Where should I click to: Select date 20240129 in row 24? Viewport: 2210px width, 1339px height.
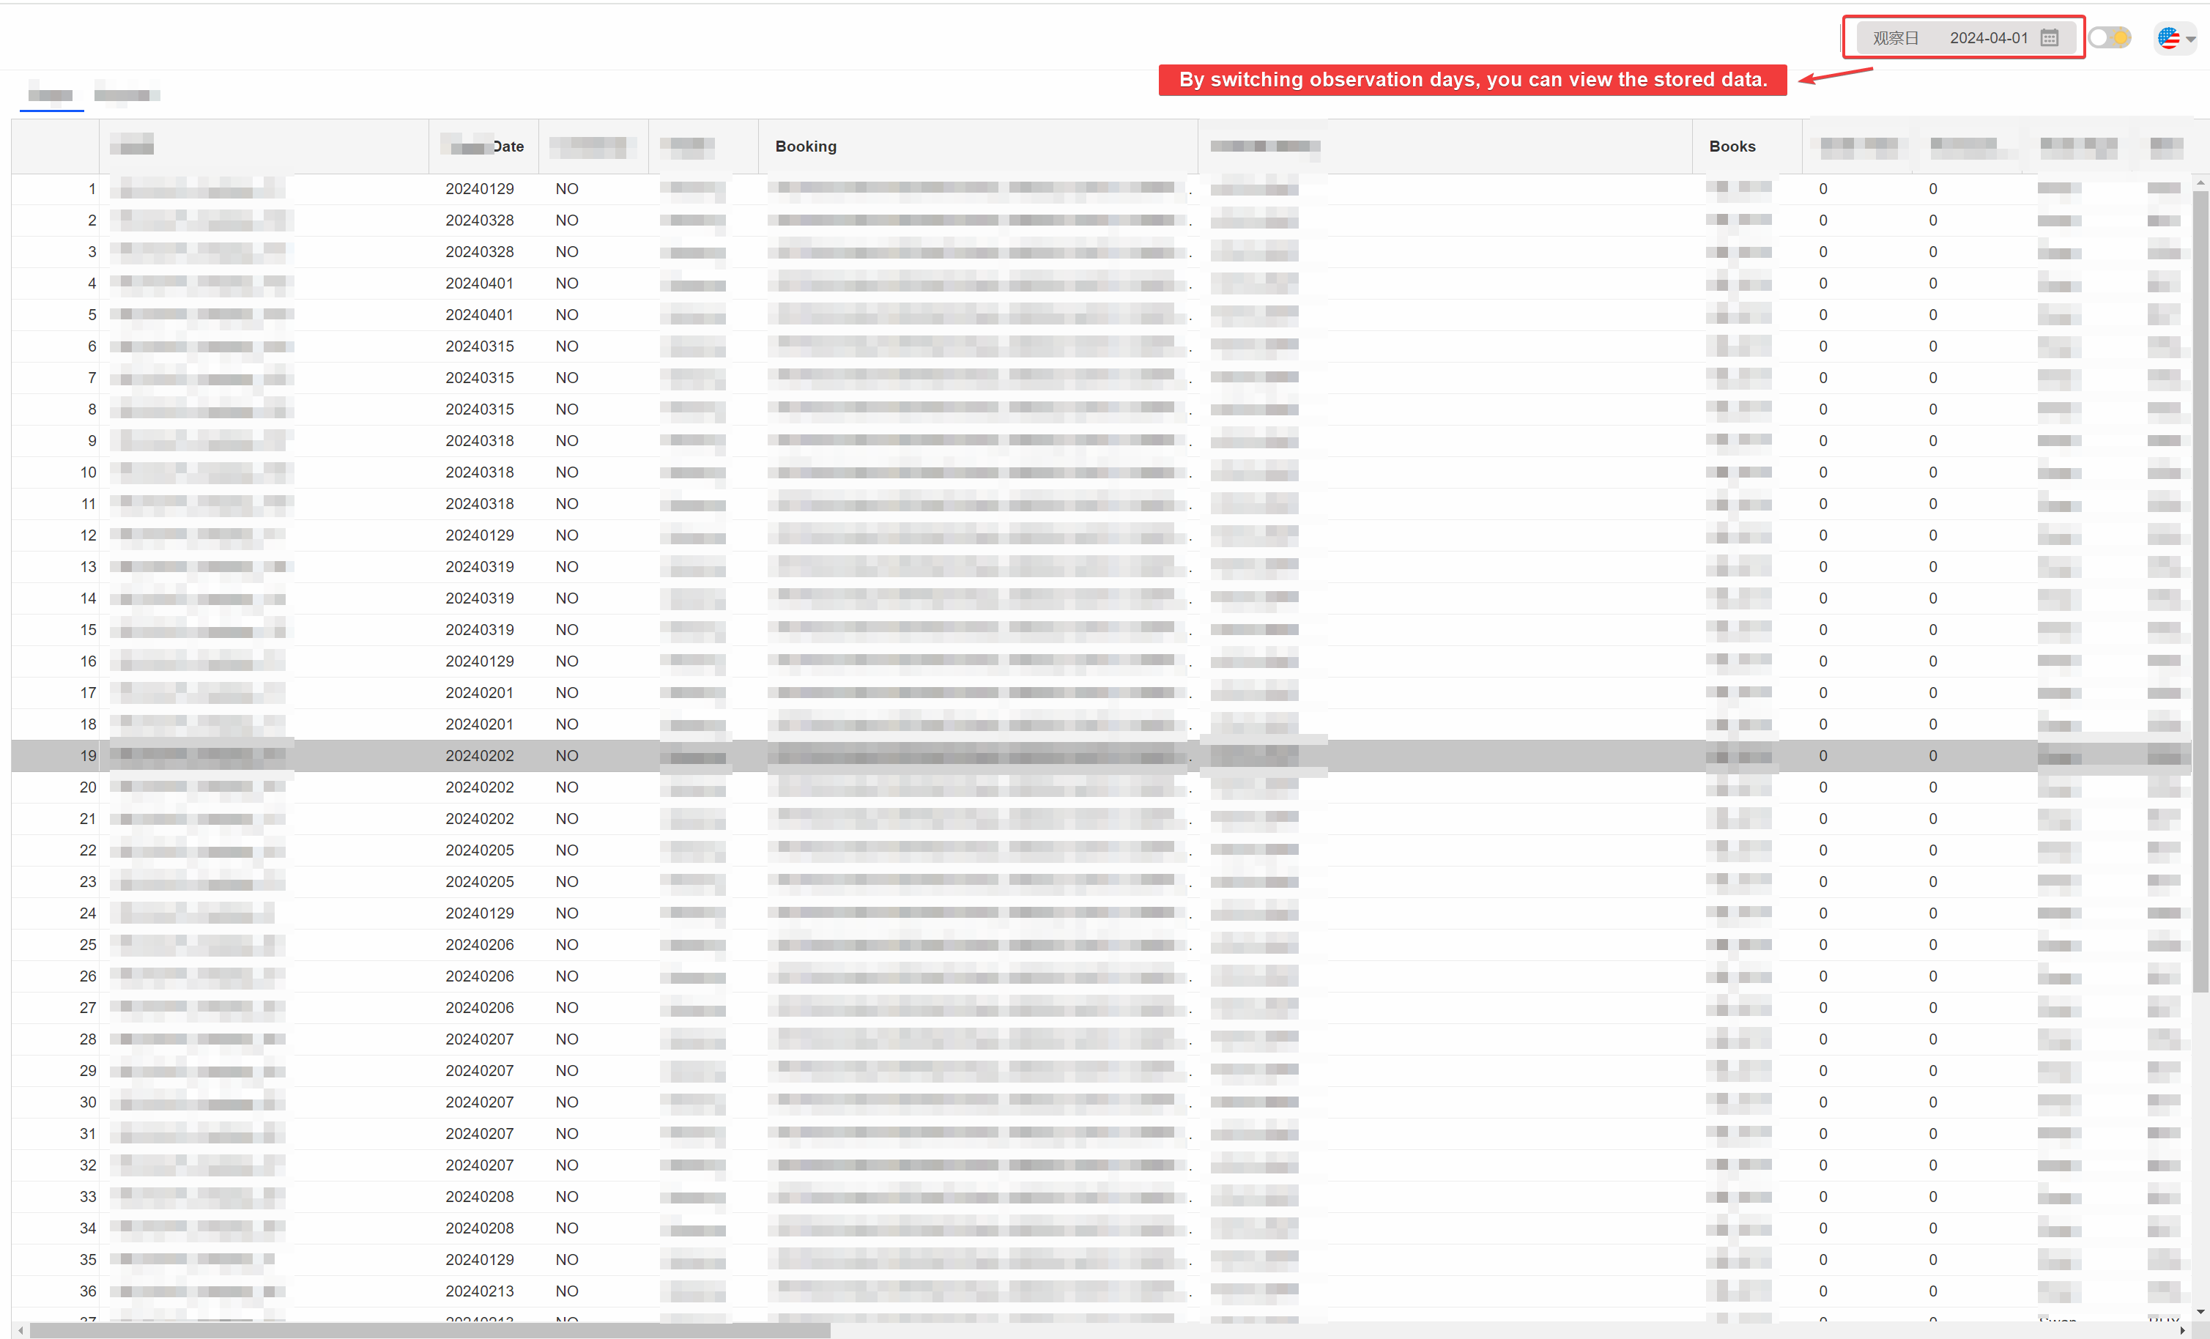480,913
